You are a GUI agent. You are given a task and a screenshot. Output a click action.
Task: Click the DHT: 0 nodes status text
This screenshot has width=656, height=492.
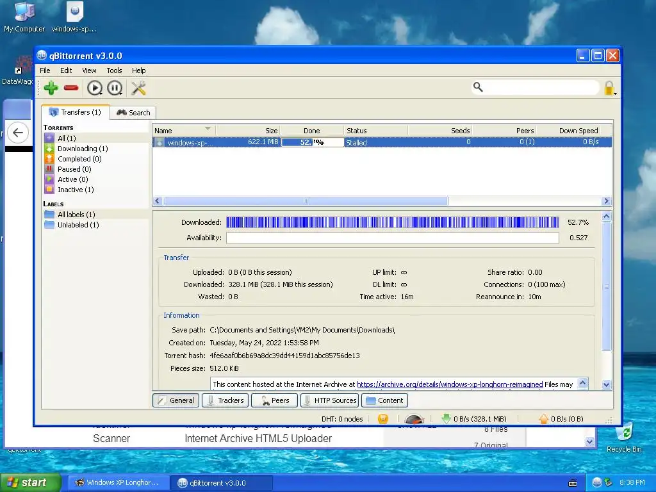[x=342, y=419]
